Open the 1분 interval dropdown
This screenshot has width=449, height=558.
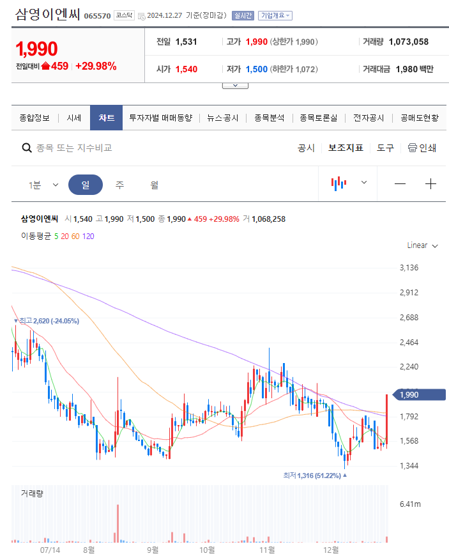click(43, 185)
